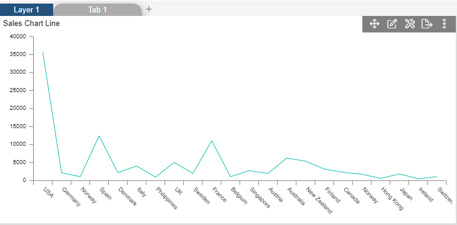Screen dimensions: 457x225
Task: Click the 30000 y-axis value
Action: [x=18, y=73]
